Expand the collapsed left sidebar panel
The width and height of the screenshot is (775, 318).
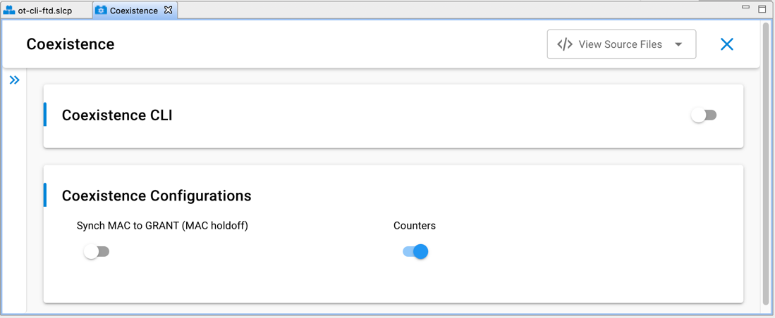[x=14, y=80]
